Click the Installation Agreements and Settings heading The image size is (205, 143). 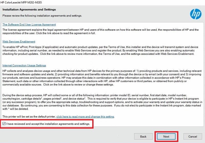pyautogui.click(x=29, y=10)
